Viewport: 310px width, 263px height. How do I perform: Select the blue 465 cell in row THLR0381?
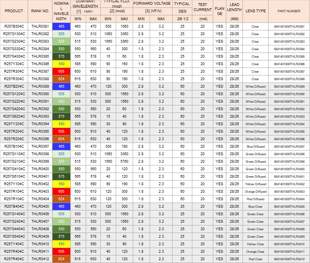coord(61,26)
